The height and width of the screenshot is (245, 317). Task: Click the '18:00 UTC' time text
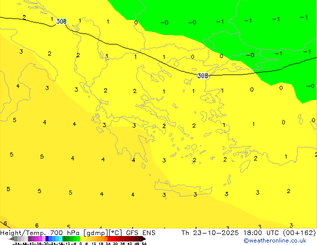tap(261, 233)
